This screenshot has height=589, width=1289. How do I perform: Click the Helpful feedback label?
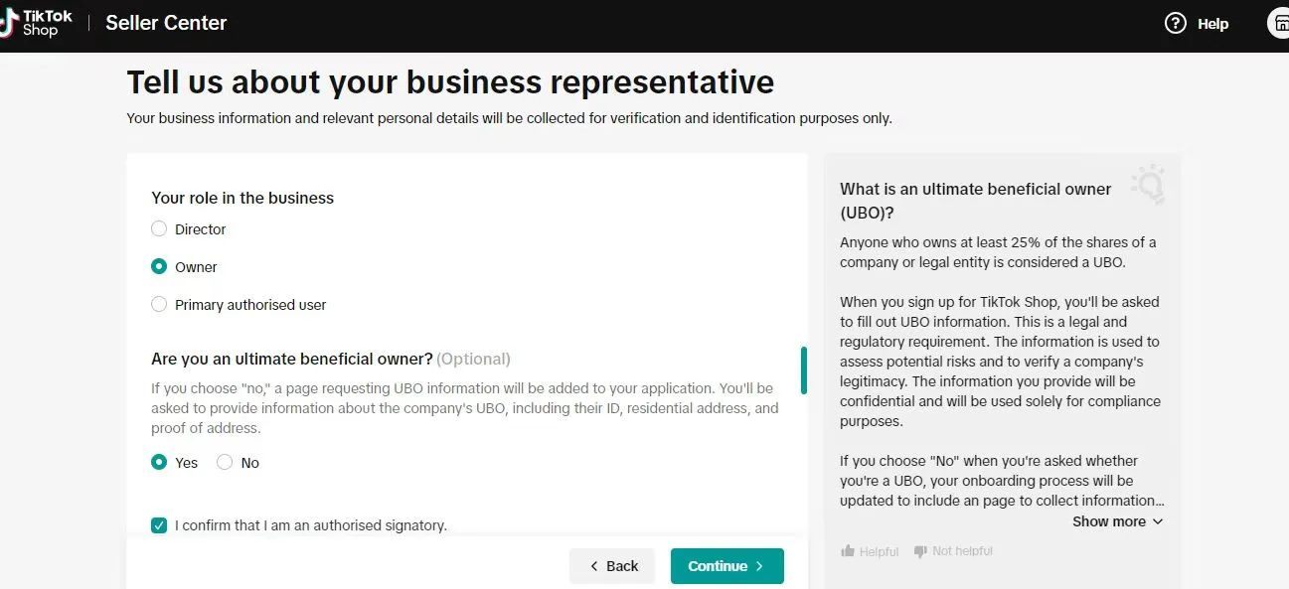(880, 551)
